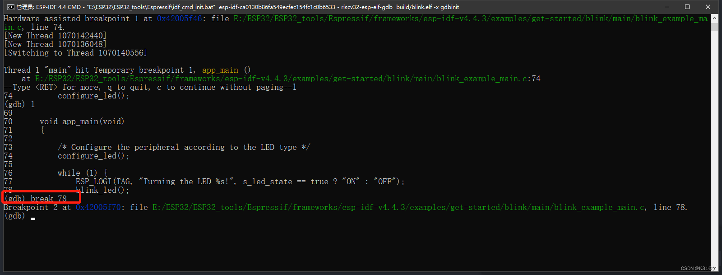The height and width of the screenshot is (275, 722).
Task: Click 'configure_led();' on listing line 74
Action: tap(93, 156)
